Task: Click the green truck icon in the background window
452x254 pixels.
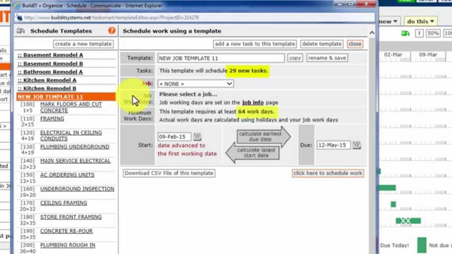Action: pyautogui.click(x=405, y=33)
